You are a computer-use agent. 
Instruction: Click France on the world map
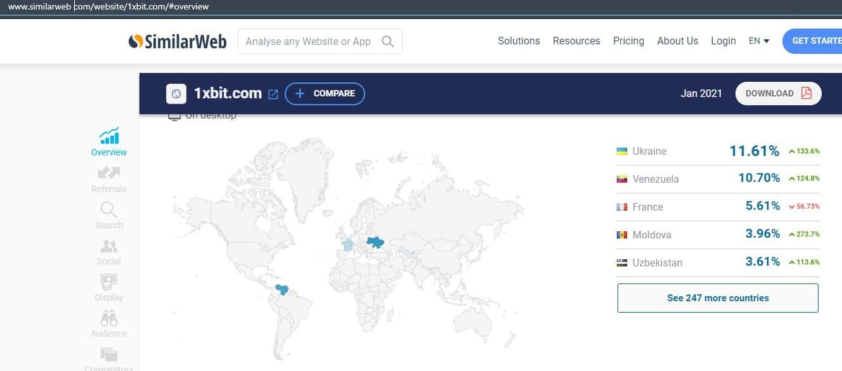coord(347,245)
